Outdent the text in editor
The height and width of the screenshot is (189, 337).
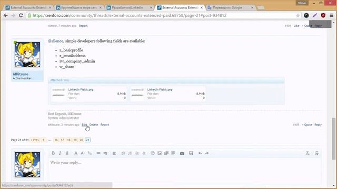tap(137, 153)
